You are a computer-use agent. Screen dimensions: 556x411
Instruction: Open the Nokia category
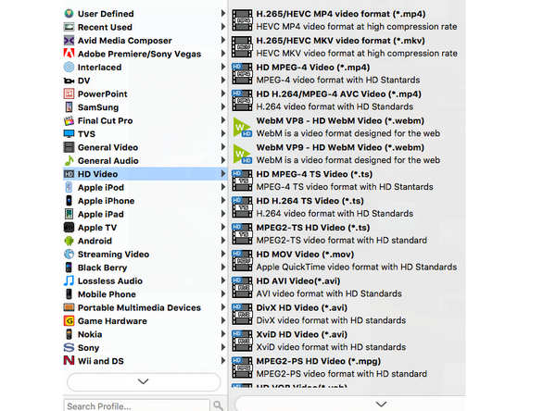[145, 334]
